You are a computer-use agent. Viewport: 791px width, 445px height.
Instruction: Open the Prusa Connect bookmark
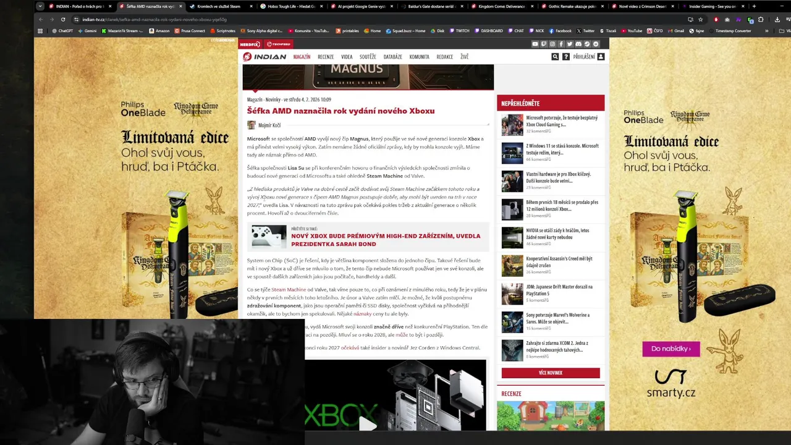click(x=190, y=31)
